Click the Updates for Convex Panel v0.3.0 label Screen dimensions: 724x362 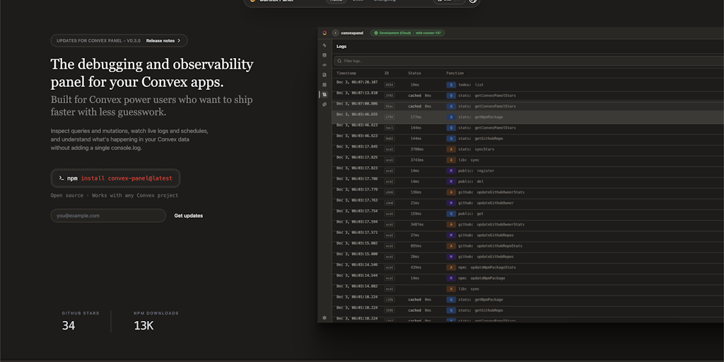pyautogui.click(x=98, y=40)
